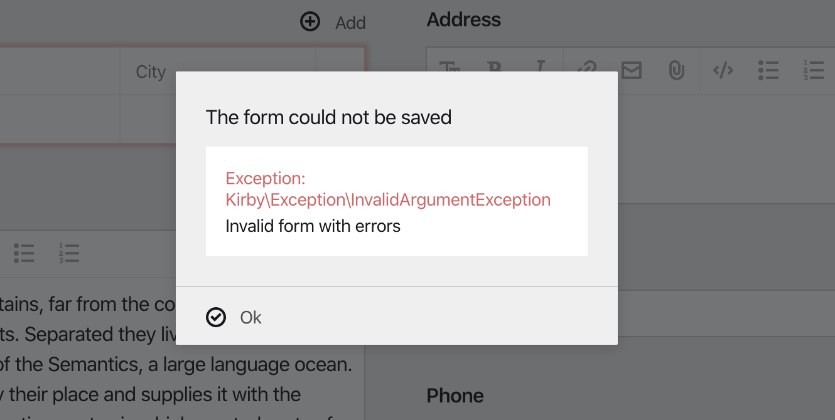Select the numbered list icon in the left toolbar
835x420 pixels.
68,253
